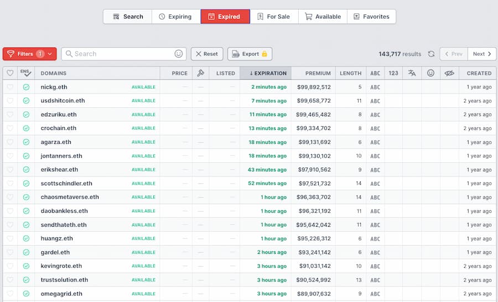The width and height of the screenshot is (498, 302).
Task: Favorite usdshitcoin.eth with heart toggle
Action: 10,101
